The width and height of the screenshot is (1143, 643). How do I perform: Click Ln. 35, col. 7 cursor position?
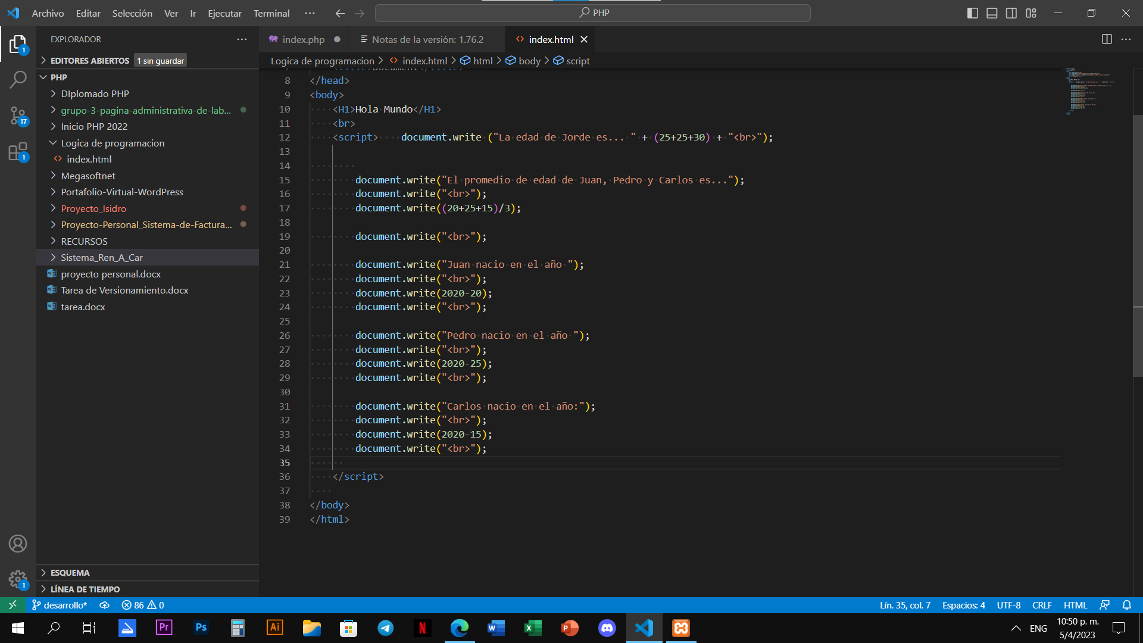pos(905,605)
